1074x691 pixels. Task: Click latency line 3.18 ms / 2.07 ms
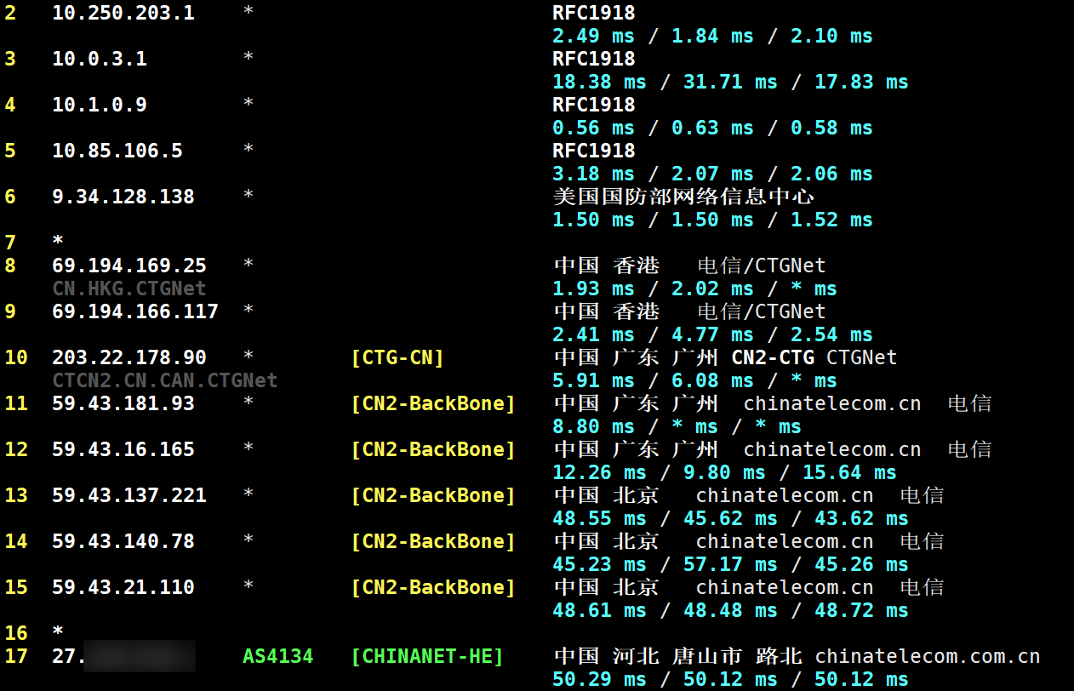click(712, 174)
